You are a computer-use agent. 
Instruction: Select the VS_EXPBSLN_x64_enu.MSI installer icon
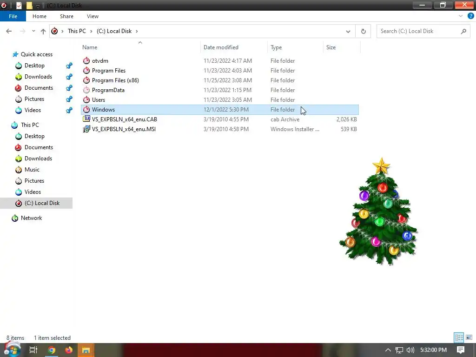(x=86, y=129)
